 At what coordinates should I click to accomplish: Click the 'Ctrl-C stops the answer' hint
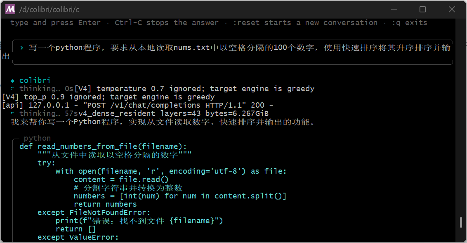point(167,23)
